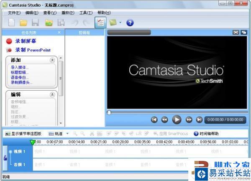Click the timeline zoom out magnifier icon
The width and height of the screenshot is (251, 181).
(x=82, y=133)
